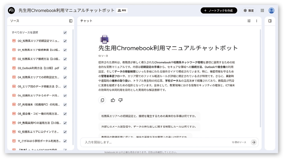Uncheck the 06_校務系エリアからのデータ持 checkbox
This screenshot has height=160, width=285.
click(65, 96)
